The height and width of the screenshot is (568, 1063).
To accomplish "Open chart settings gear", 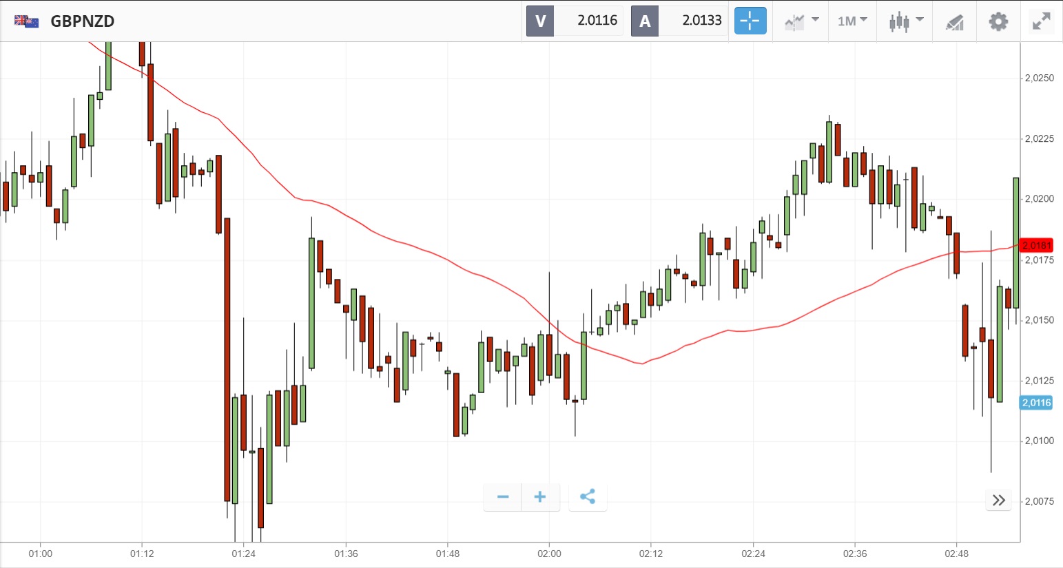I will pos(998,21).
